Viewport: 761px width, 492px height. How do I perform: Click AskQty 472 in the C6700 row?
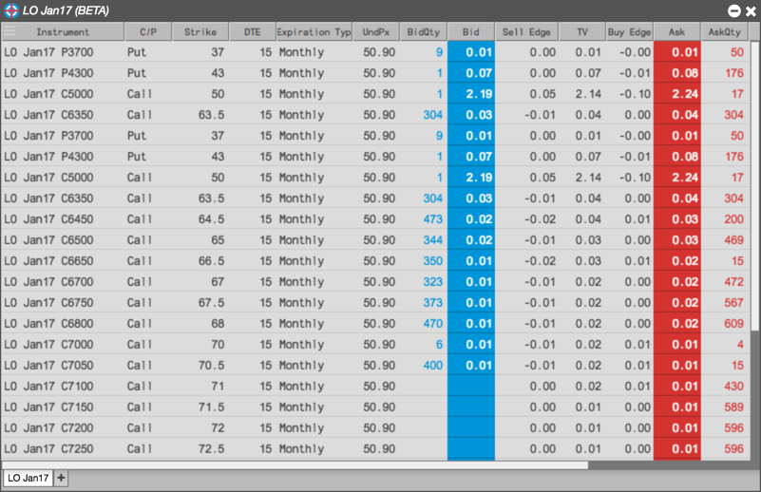pyautogui.click(x=733, y=282)
